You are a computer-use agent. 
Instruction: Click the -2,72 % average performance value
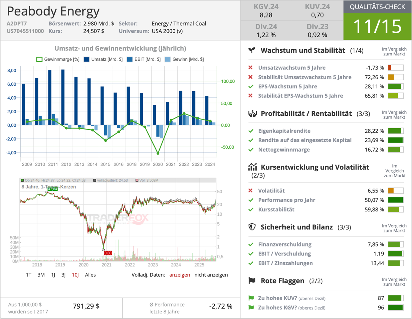pyautogui.click(x=221, y=306)
